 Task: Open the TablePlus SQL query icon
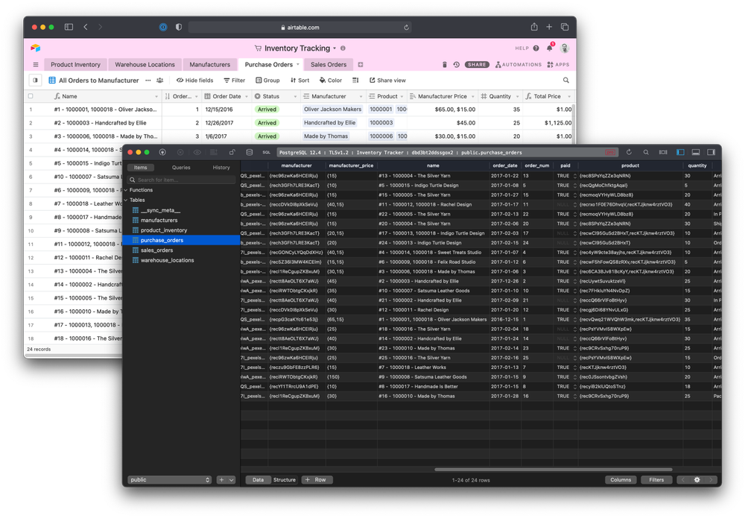pyautogui.click(x=266, y=153)
